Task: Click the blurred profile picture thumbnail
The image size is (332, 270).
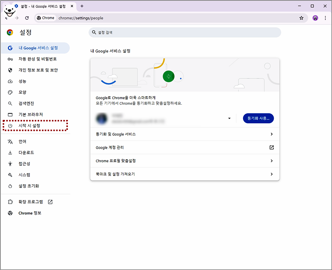Action: tap(102, 118)
